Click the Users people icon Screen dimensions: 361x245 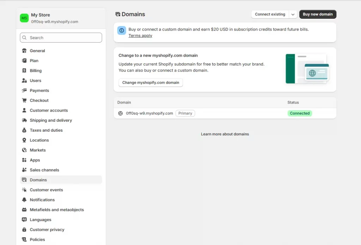pos(24,81)
